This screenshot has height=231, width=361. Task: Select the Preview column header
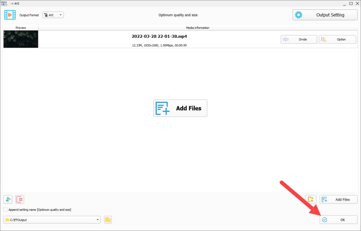[x=21, y=27]
